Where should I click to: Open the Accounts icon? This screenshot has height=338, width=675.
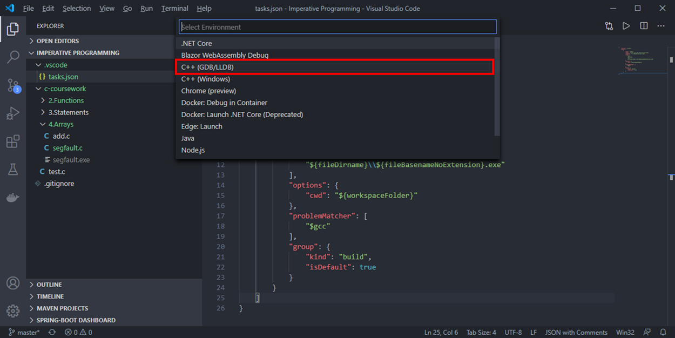[x=13, y=283]
